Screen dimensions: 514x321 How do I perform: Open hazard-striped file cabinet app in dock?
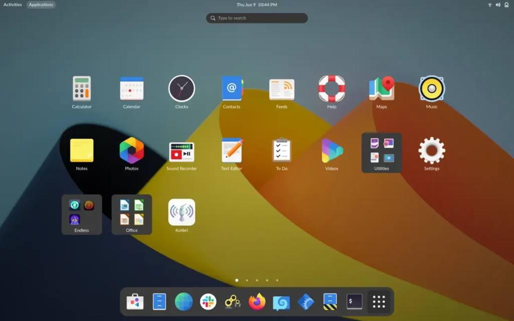330,301
